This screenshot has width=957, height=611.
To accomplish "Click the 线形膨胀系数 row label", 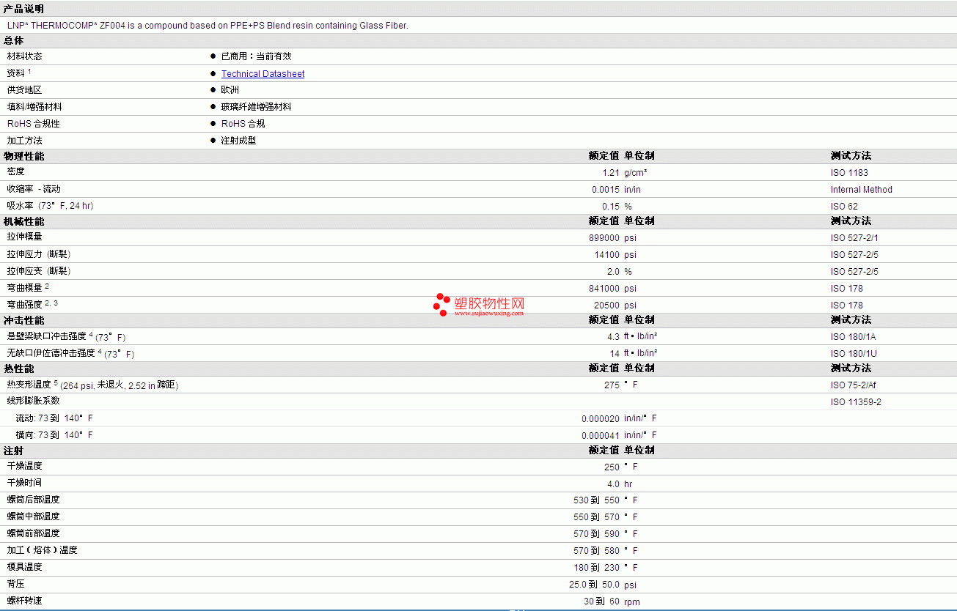I will point(34,401).
